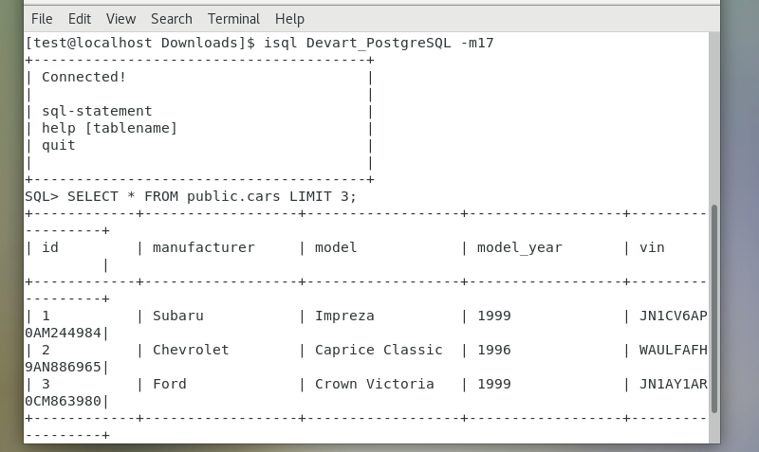
Task: Click the 'vin' column header
Action: [x=652, y=247]
